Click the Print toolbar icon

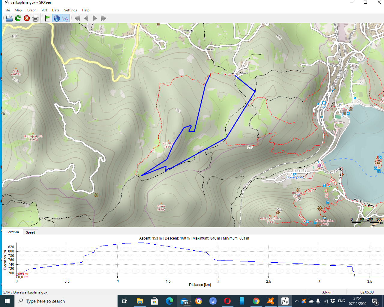pyautogui.click(x=35, y=18)
